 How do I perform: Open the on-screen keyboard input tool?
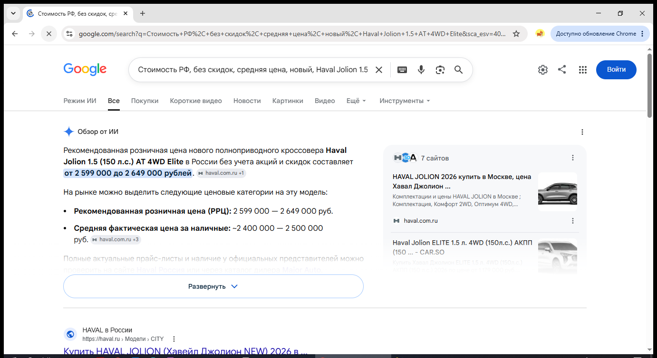tap(402, 70)
